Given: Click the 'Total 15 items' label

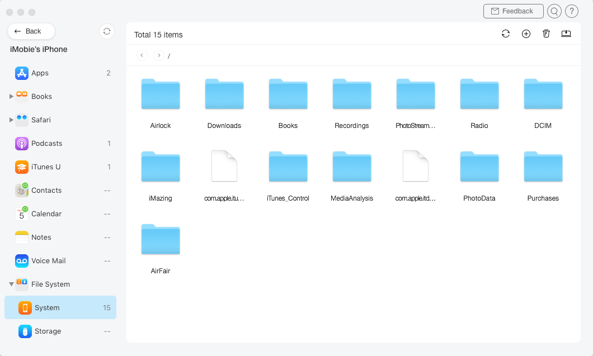Looking at the screenshot, I should click(x=158, y=35).
